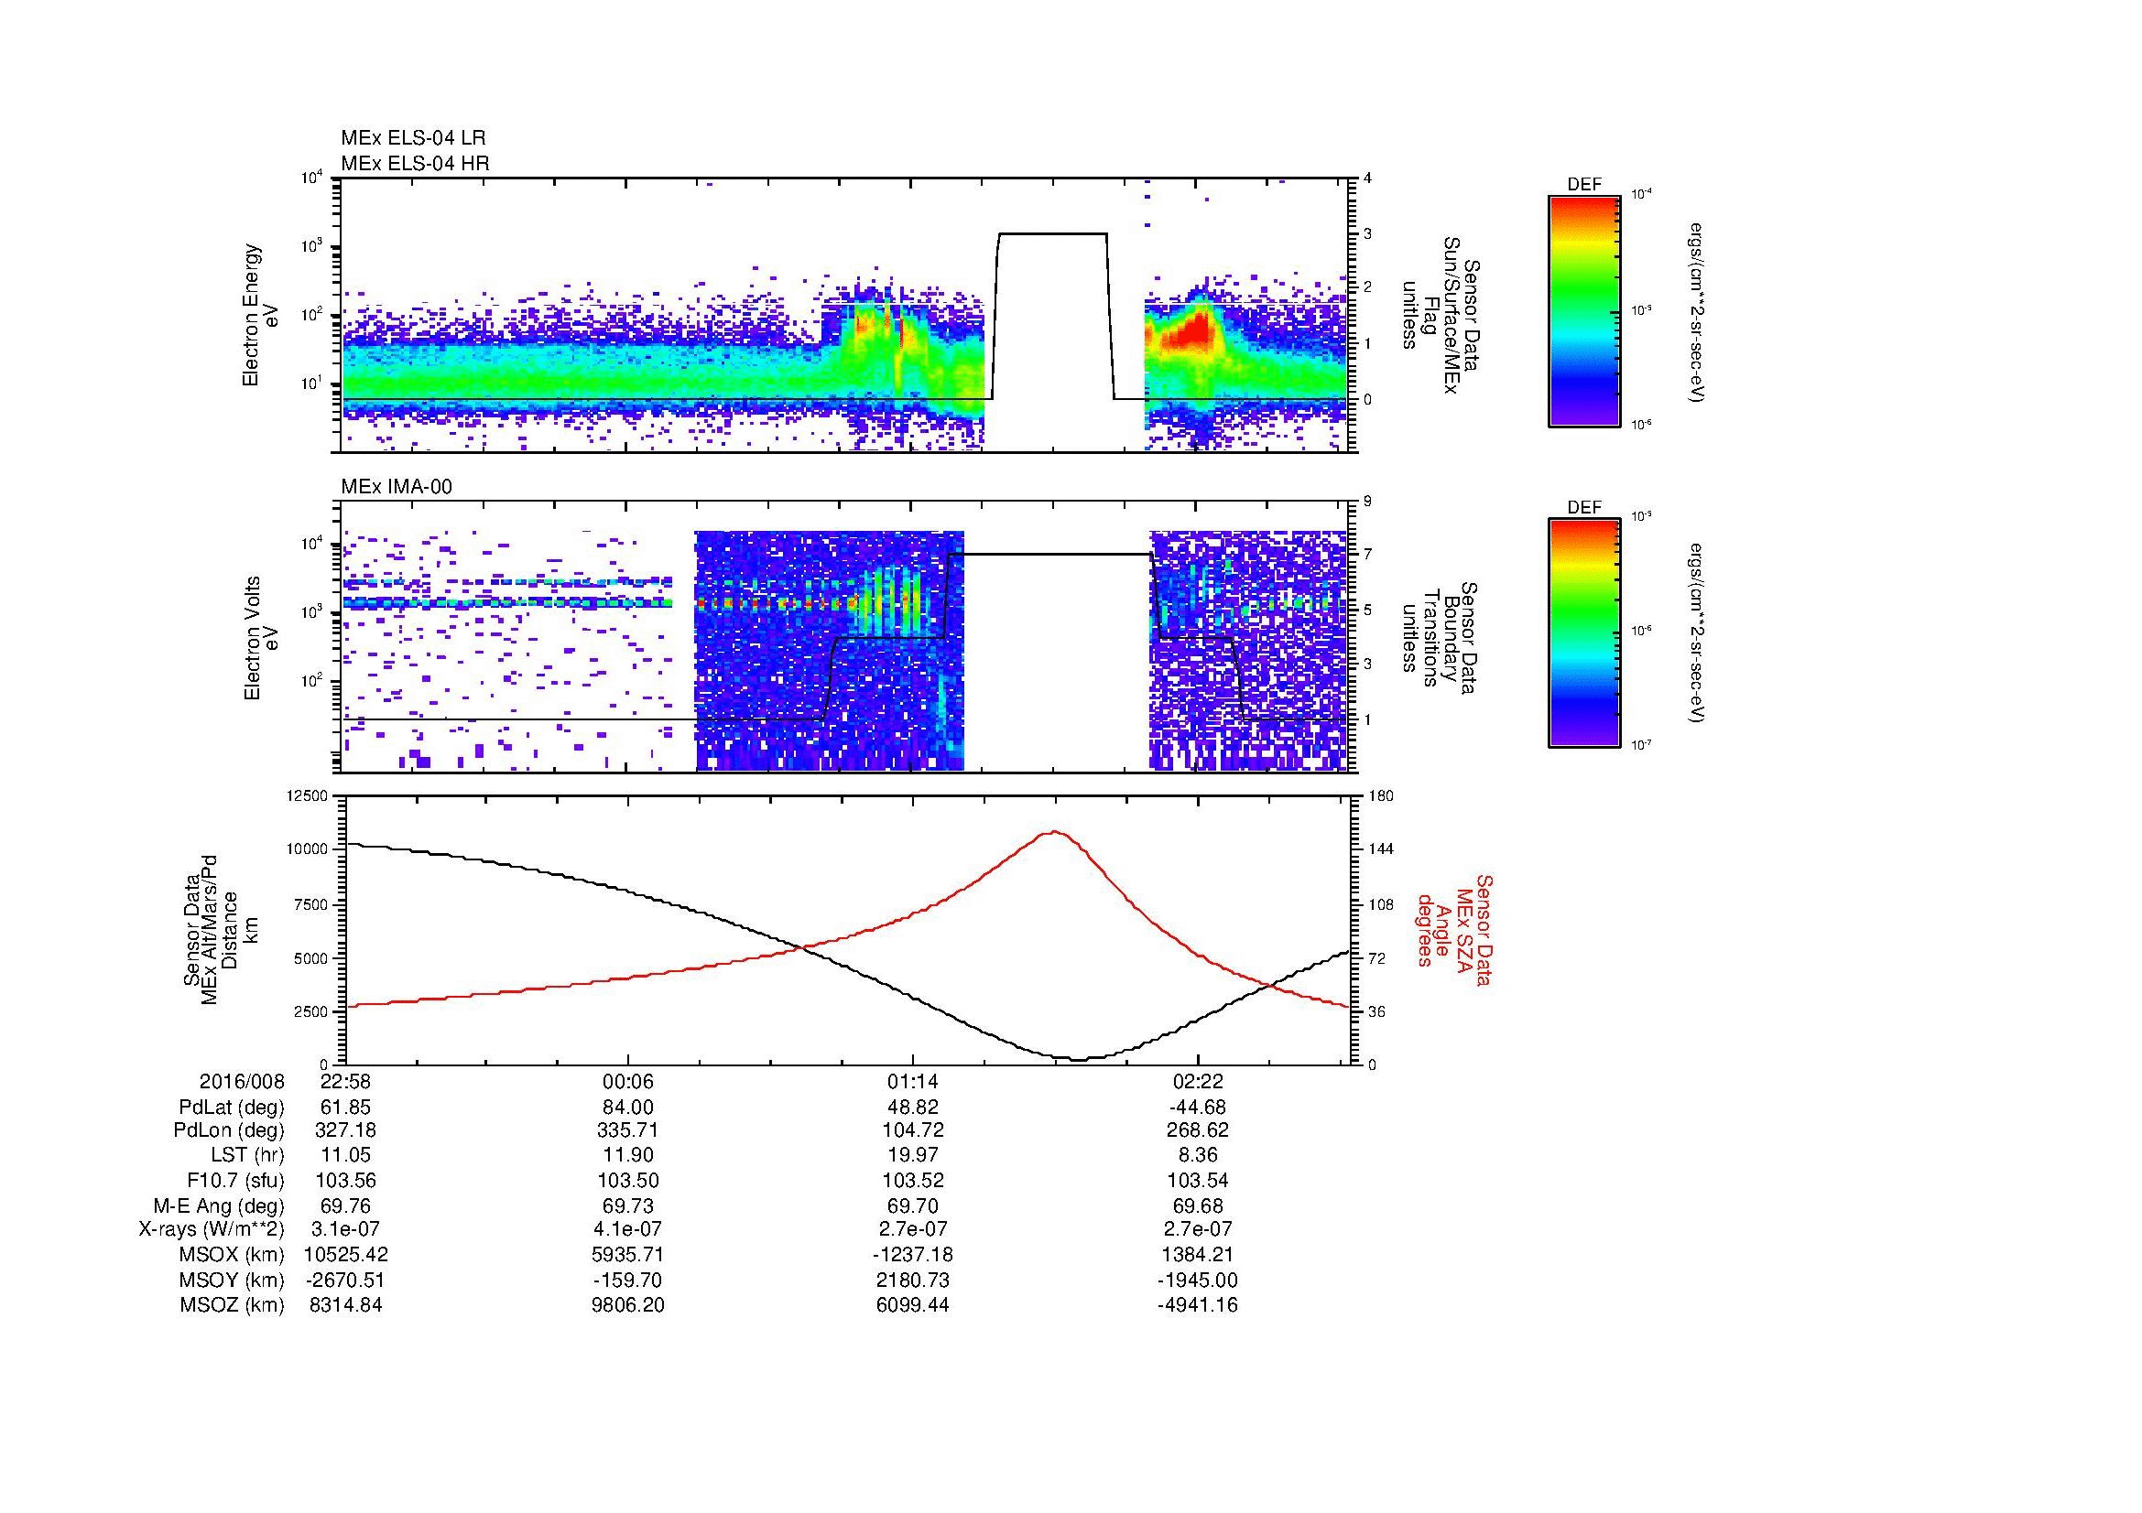Click the MEx ELS-04 HR title

pyautogui.click(x=415, y=164)
